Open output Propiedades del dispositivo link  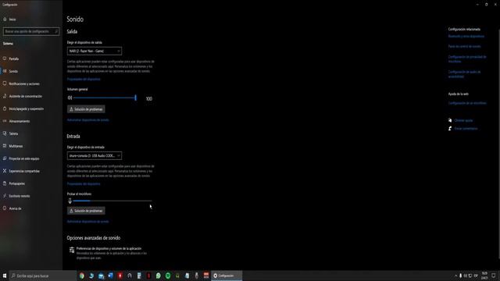click(84, 79)
